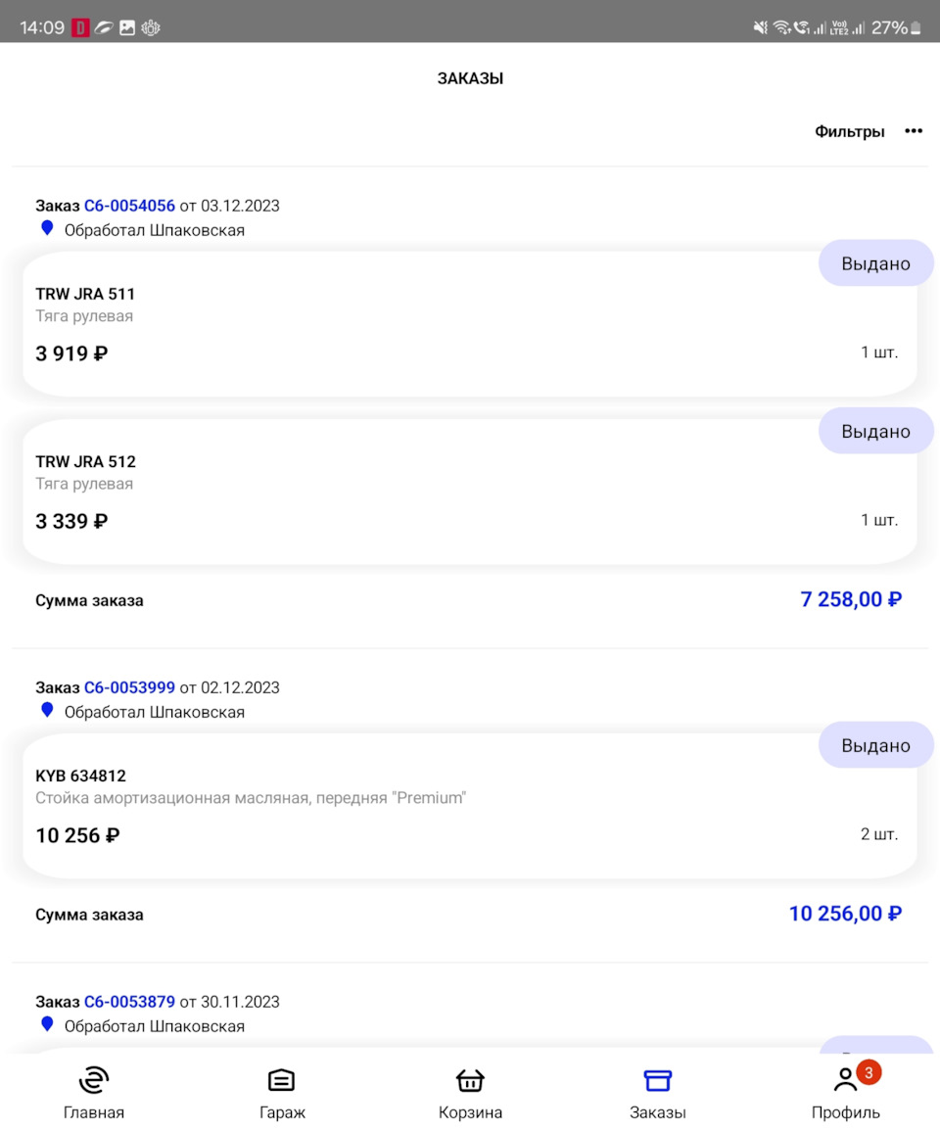Tap location pin of order C6-0053879
This screenshot has width=940, height=1130.
coord(47,1024)
